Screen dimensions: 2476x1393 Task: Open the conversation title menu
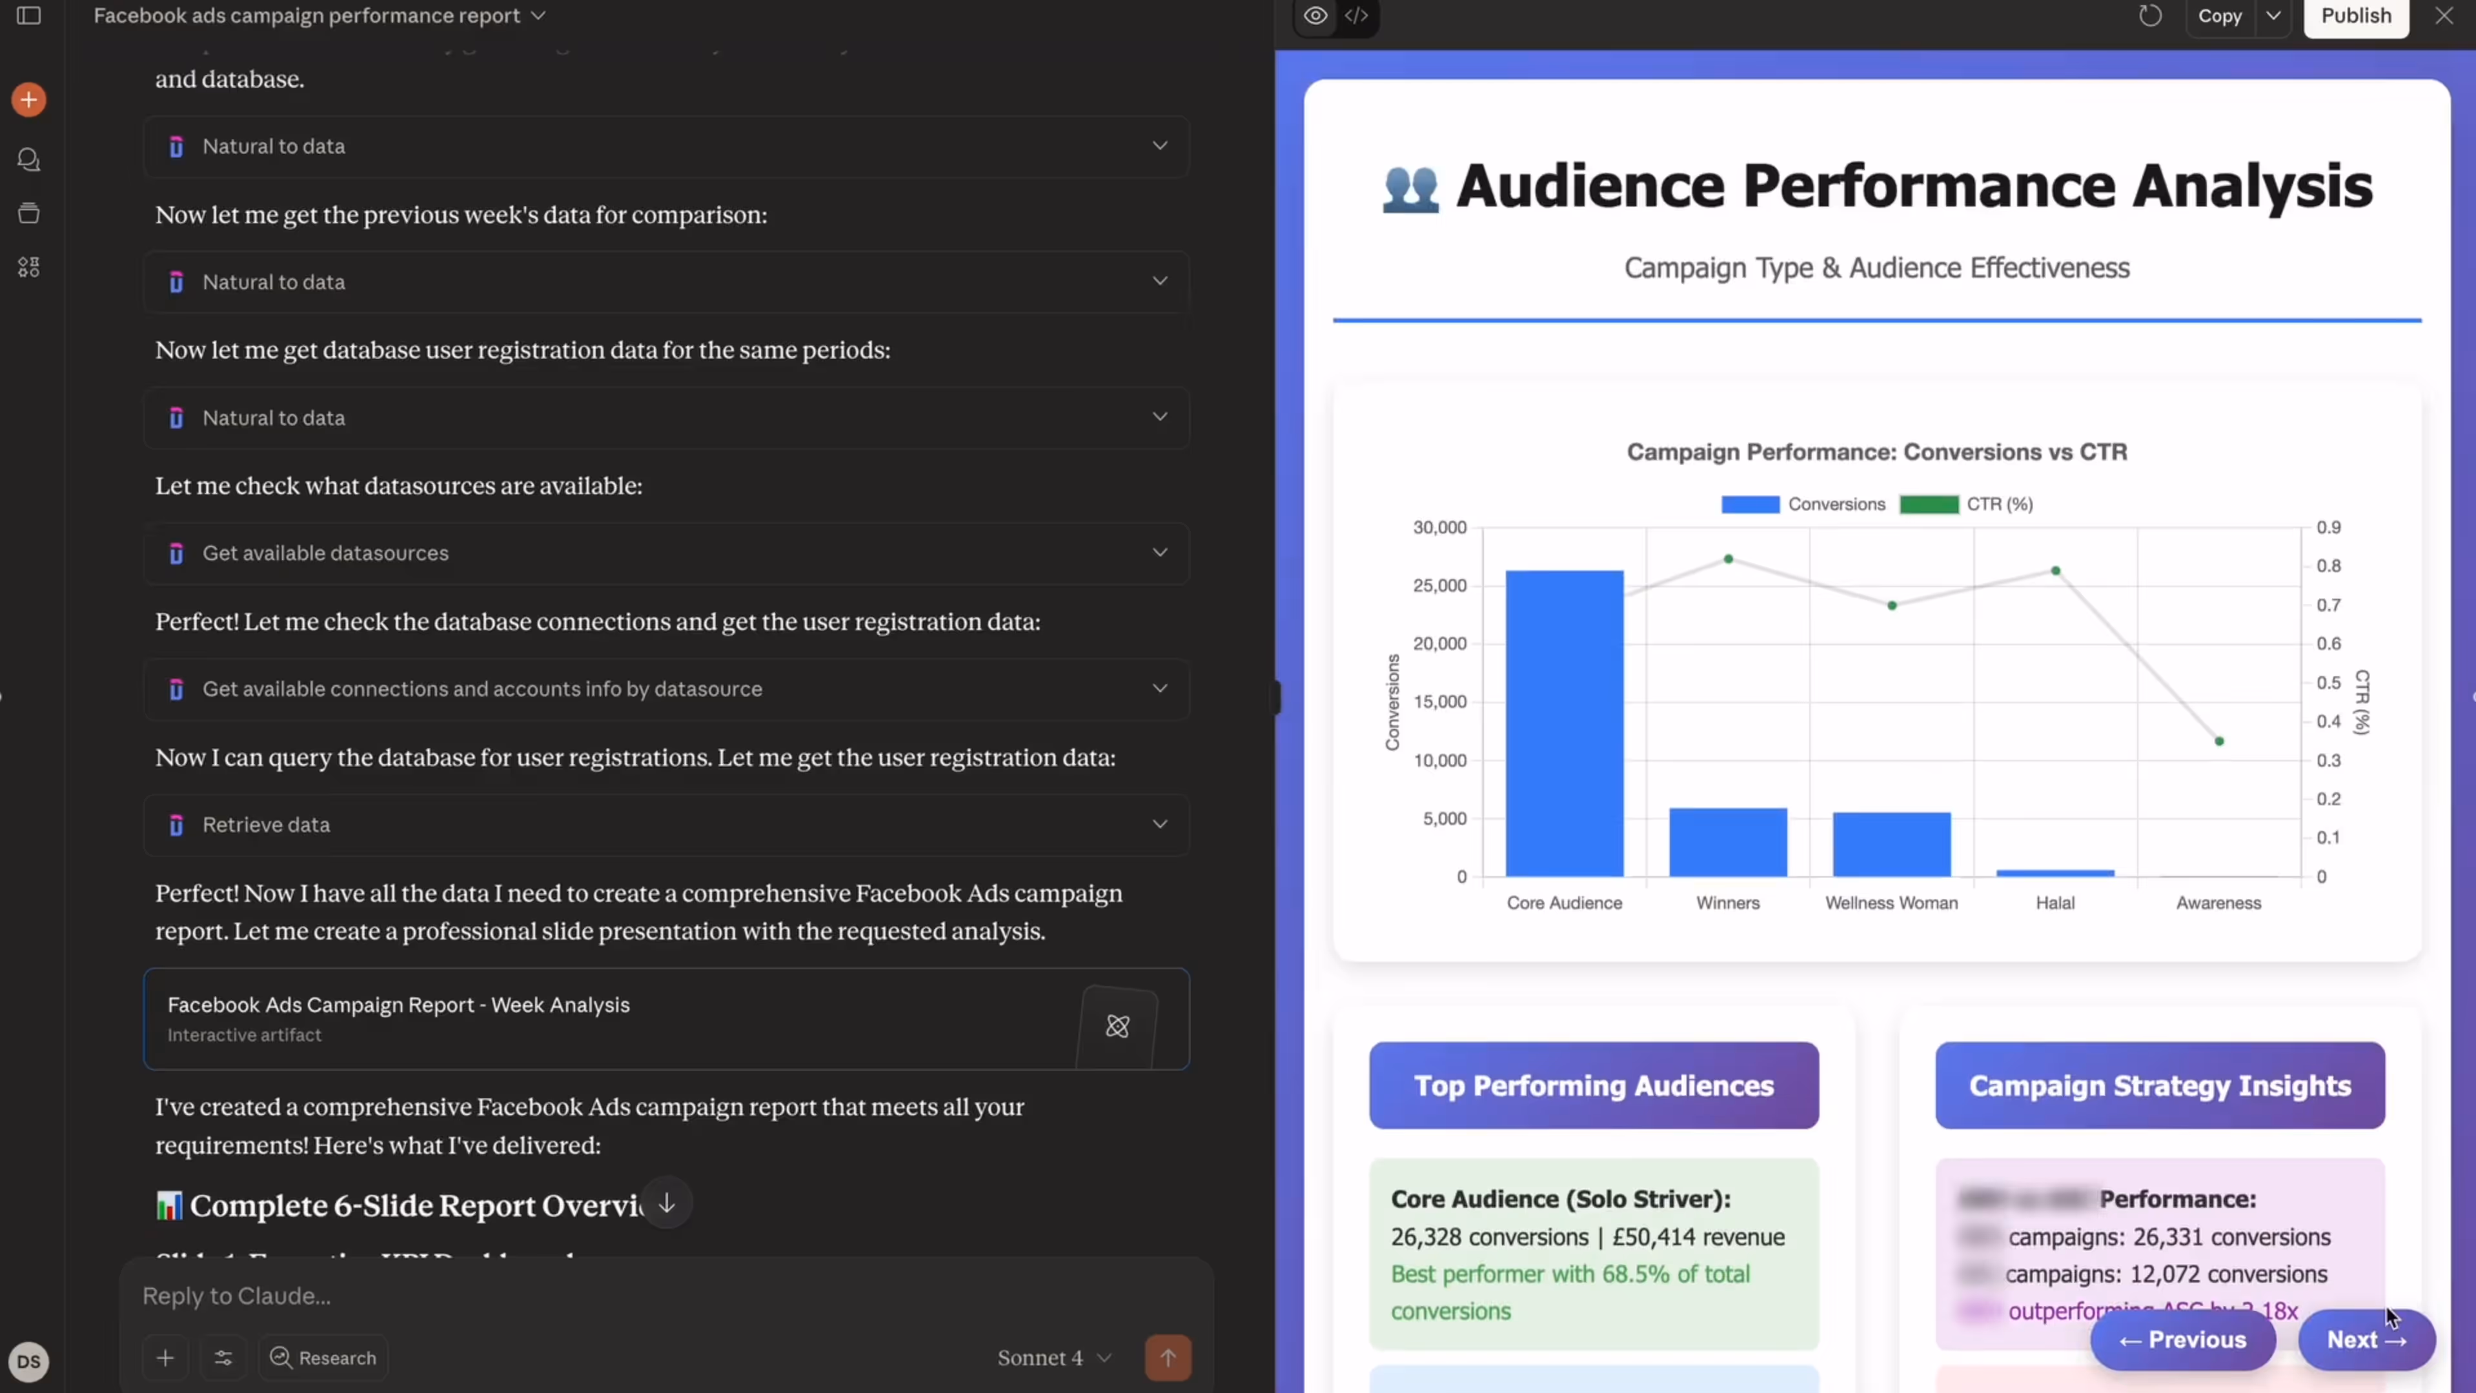pos(536,15)
